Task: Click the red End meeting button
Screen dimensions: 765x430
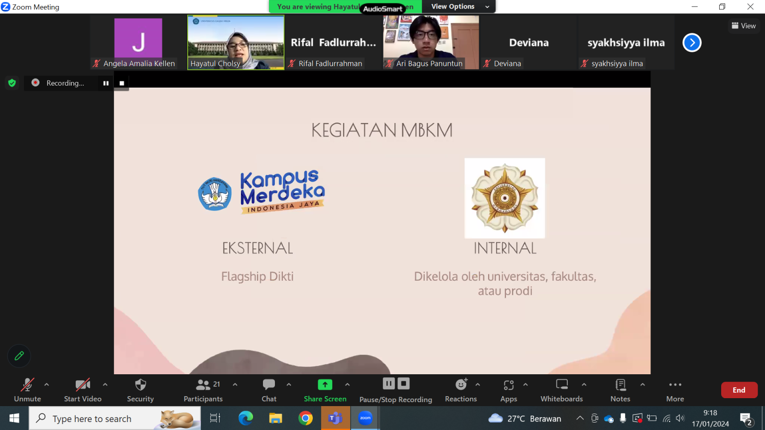Action: (739, 390)
